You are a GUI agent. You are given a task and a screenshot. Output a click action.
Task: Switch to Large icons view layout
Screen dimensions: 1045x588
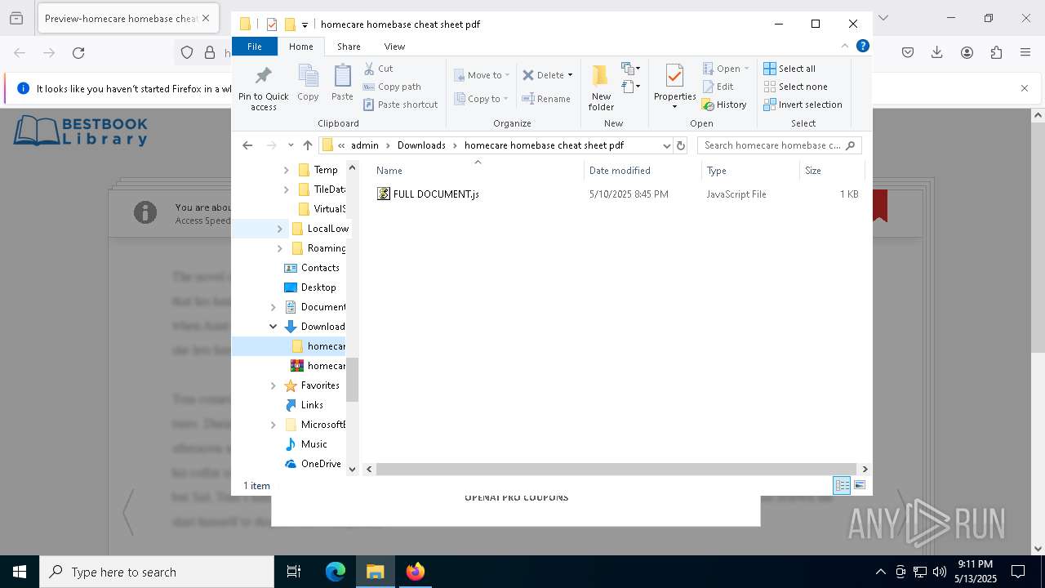tap(859, 485)
